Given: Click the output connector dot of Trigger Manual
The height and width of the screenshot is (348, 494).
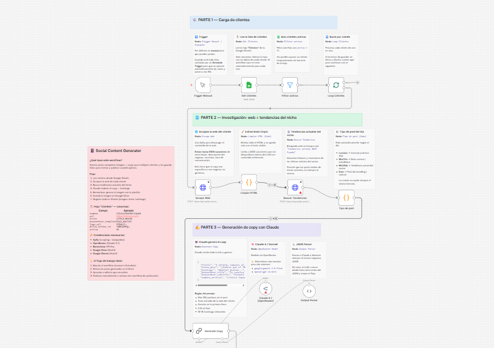Looking at the screenshot, I should (210, 85).
